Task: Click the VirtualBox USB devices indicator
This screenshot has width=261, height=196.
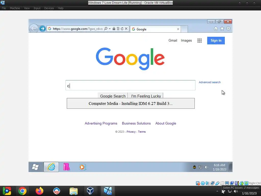Action: (x=217, y=183)
